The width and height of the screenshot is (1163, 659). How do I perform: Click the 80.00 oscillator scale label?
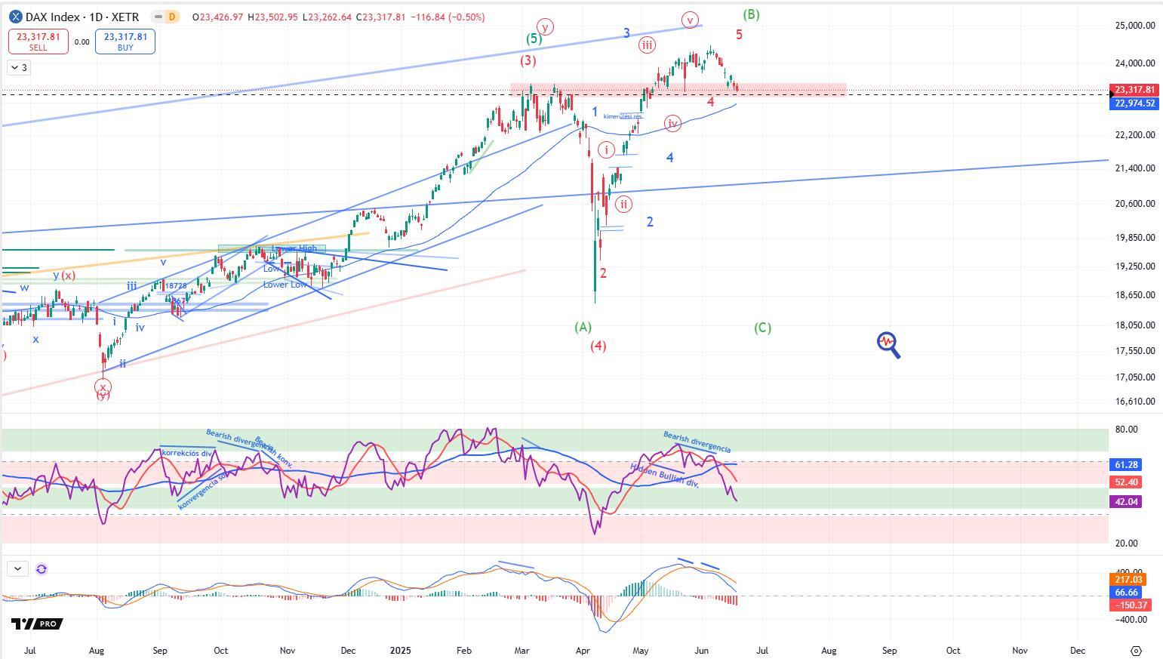point(1126,430)
